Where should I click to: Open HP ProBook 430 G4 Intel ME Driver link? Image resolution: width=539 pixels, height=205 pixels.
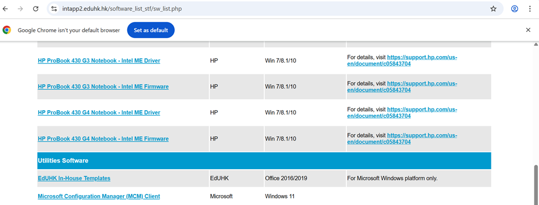pos(99,112)
